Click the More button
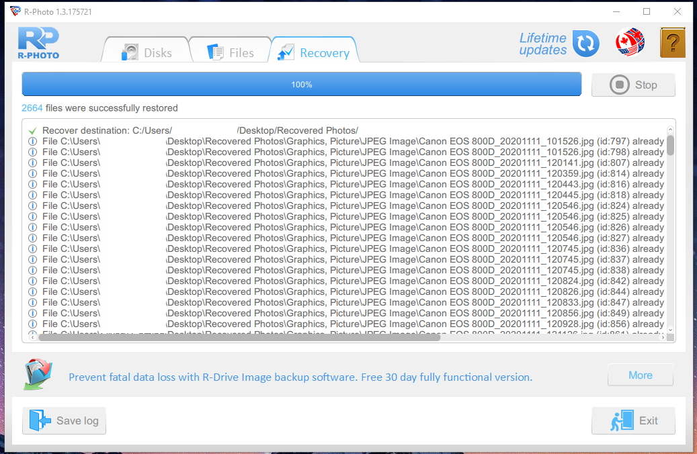This screenshot has height=454, width=697. [x=640, y=375]
